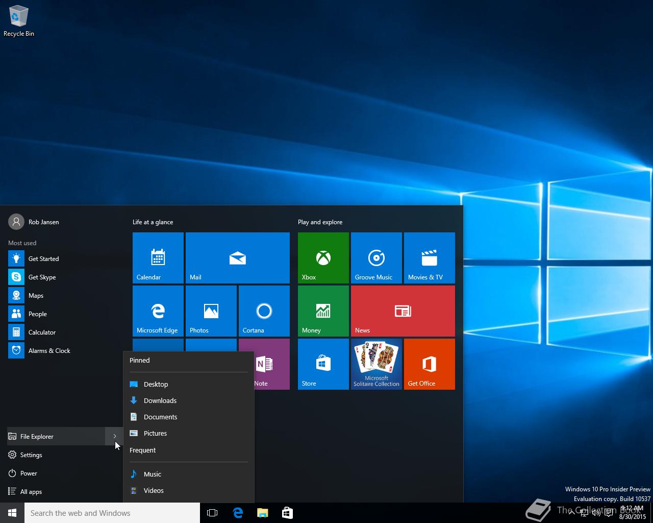Open the Get Office tile
Screen dimensions: 653x523
click(430, 364)
